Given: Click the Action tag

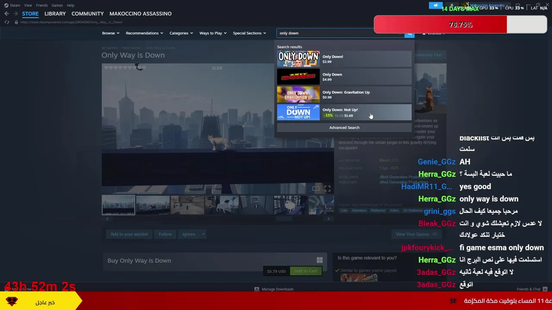Looking at the screenshot, I should (394, 211).
